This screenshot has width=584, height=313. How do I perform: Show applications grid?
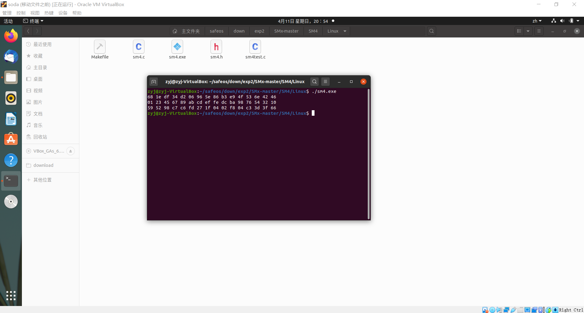11,295
